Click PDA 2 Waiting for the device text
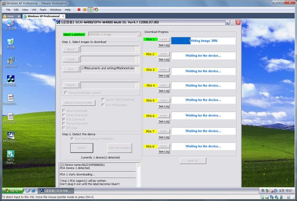The height and width of the screenshot is (201, 297). pyautogui.click(x=203, y=56)
